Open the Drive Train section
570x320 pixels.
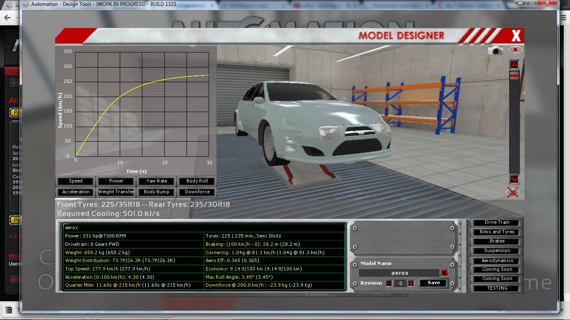pyautogui.click(x=497, y=222)
